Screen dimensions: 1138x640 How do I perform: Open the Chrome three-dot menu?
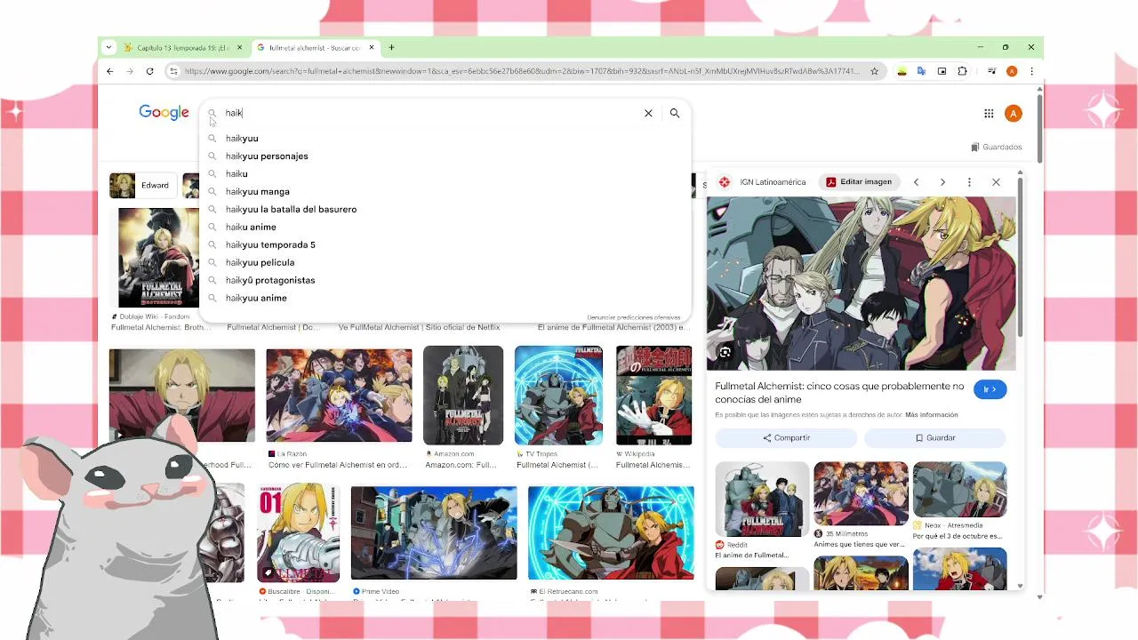coord(1031,71)
